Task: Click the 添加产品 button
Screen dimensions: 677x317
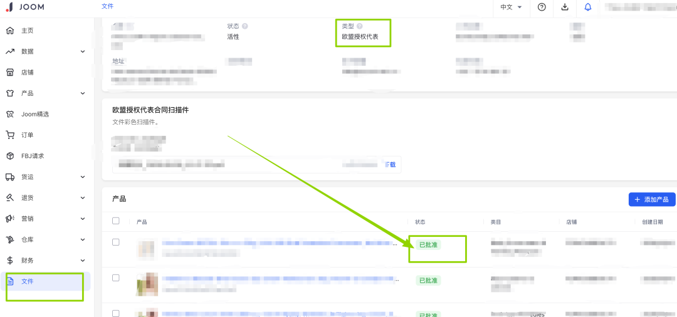Action: 652,199
